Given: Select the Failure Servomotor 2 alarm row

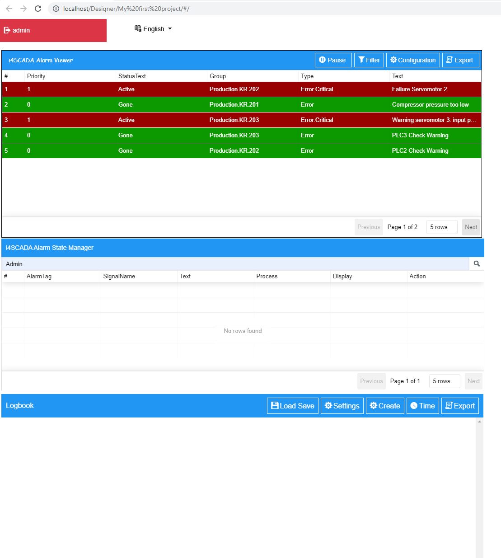Looking at the screenshot, I should [x=242, y=89].
